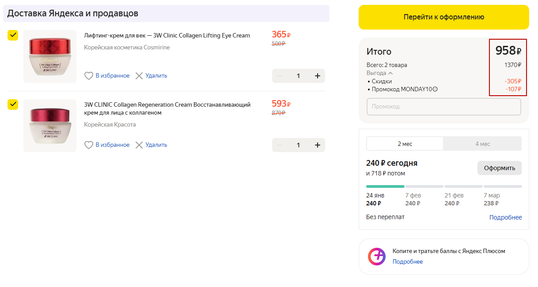Switch to the 4 мес installment tab
Screen dimensions: 538x287
482,144
